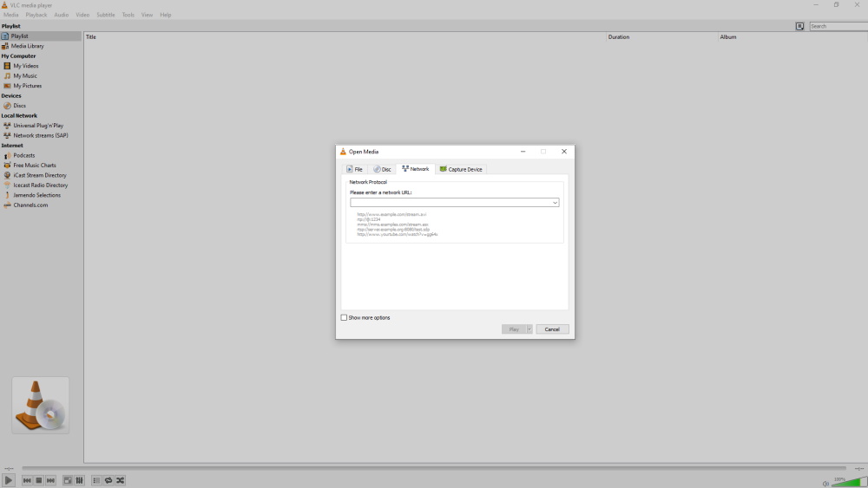This screenshot has width=868, height=488.
Task: Close the Open Media dialog
Action: tap(564, 152)
